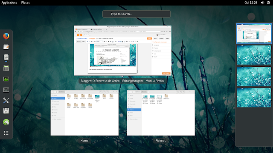The image size is (273, 153).
Task: Click the Home window caption label
Action: click(84, 141)
